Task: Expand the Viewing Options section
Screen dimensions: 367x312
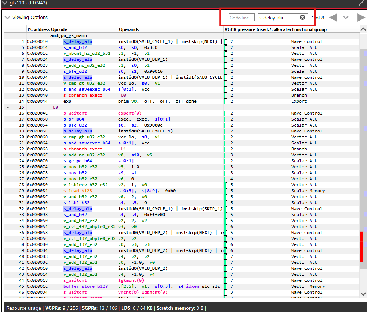Action: [7, 18]
